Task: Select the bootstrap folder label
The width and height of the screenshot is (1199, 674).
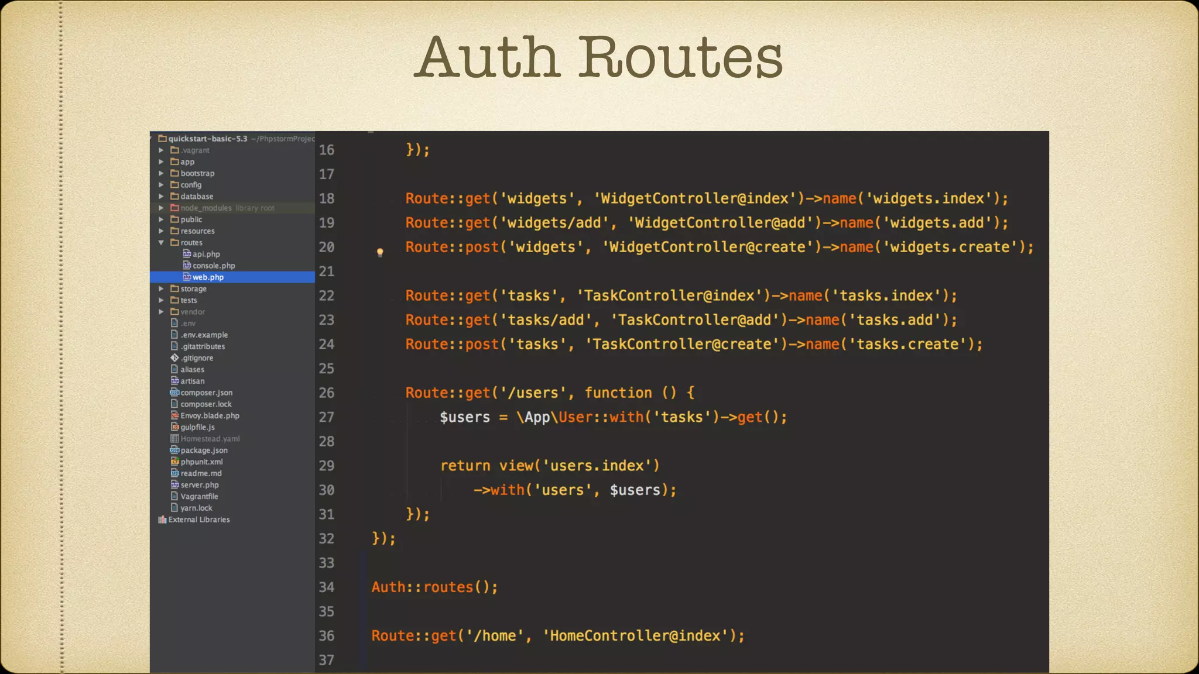Action: click(197, 173)
